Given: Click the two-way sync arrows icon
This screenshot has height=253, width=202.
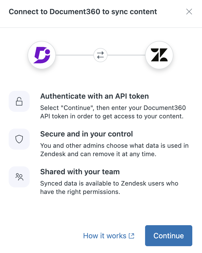Looking at the screenshot, I should click(x=100, y=55).
